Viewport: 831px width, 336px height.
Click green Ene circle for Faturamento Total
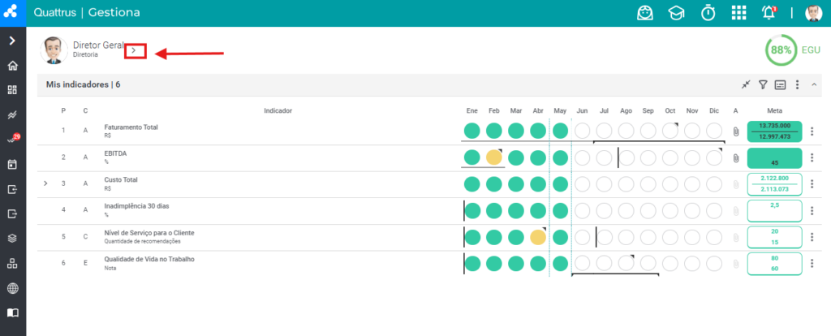point(472,131)
